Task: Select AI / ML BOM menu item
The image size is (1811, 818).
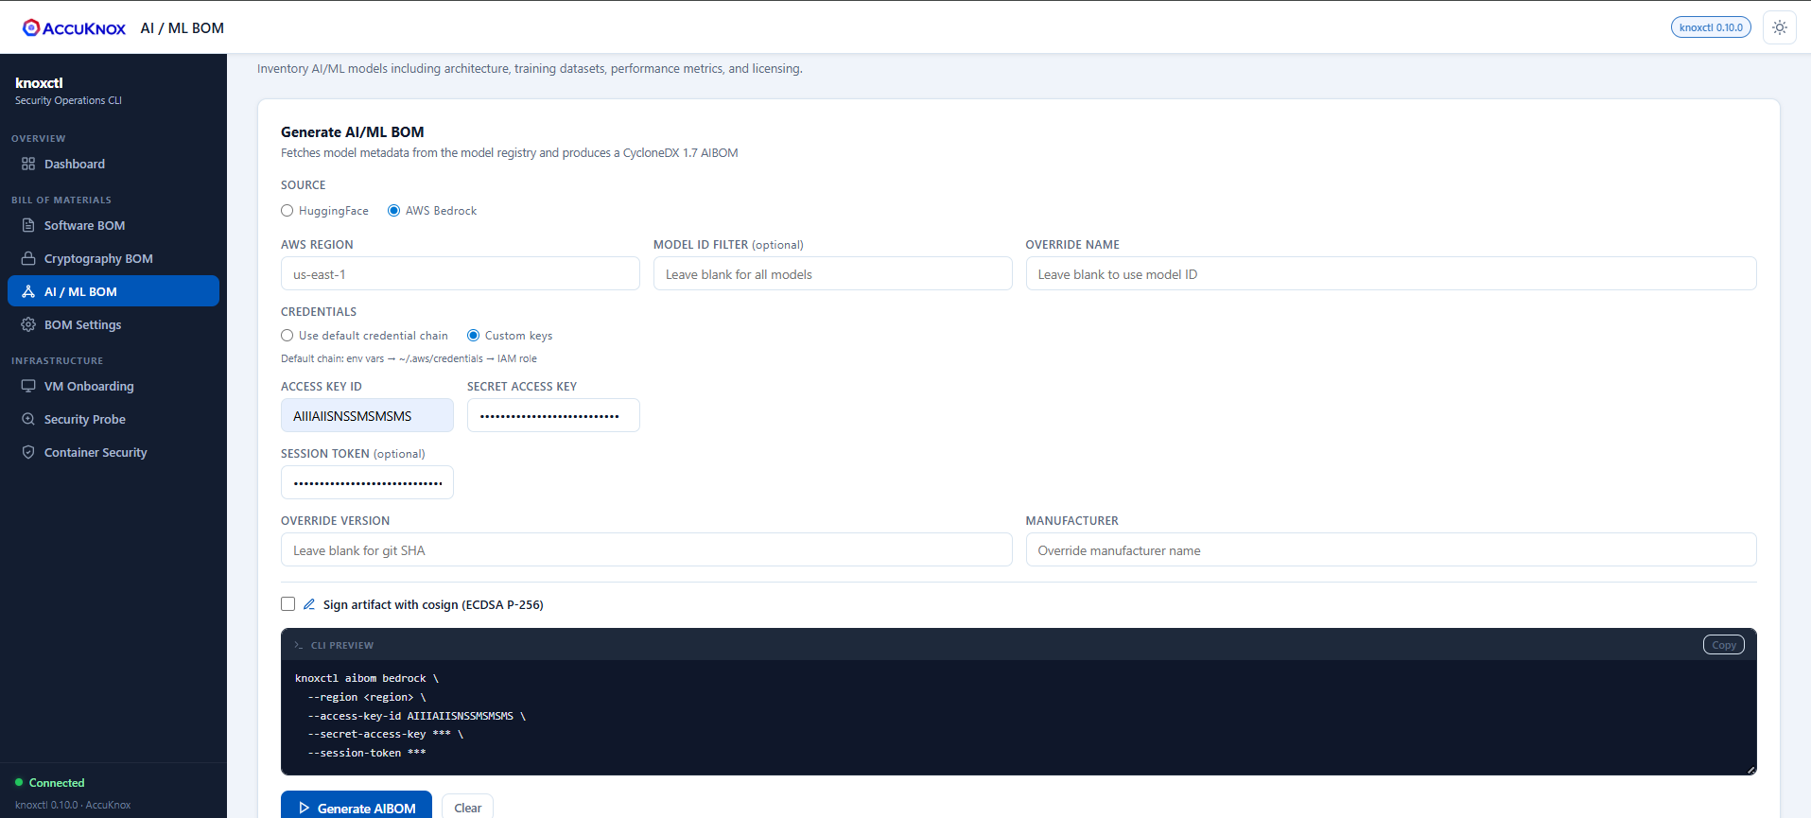Action: [x=113, y=291]
